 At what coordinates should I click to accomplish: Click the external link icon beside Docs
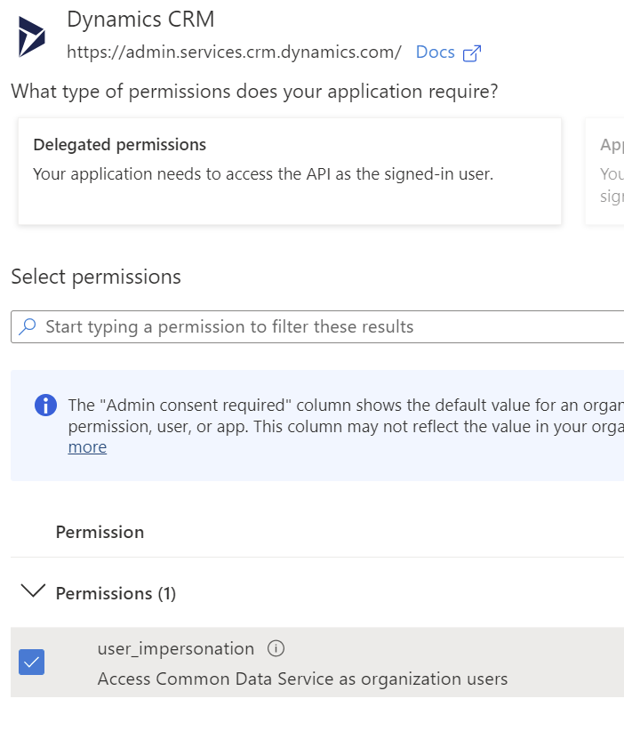tap(472, 52)
